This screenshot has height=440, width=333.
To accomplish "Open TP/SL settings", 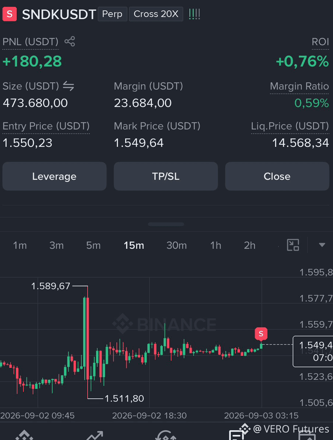I will point(166,176).
